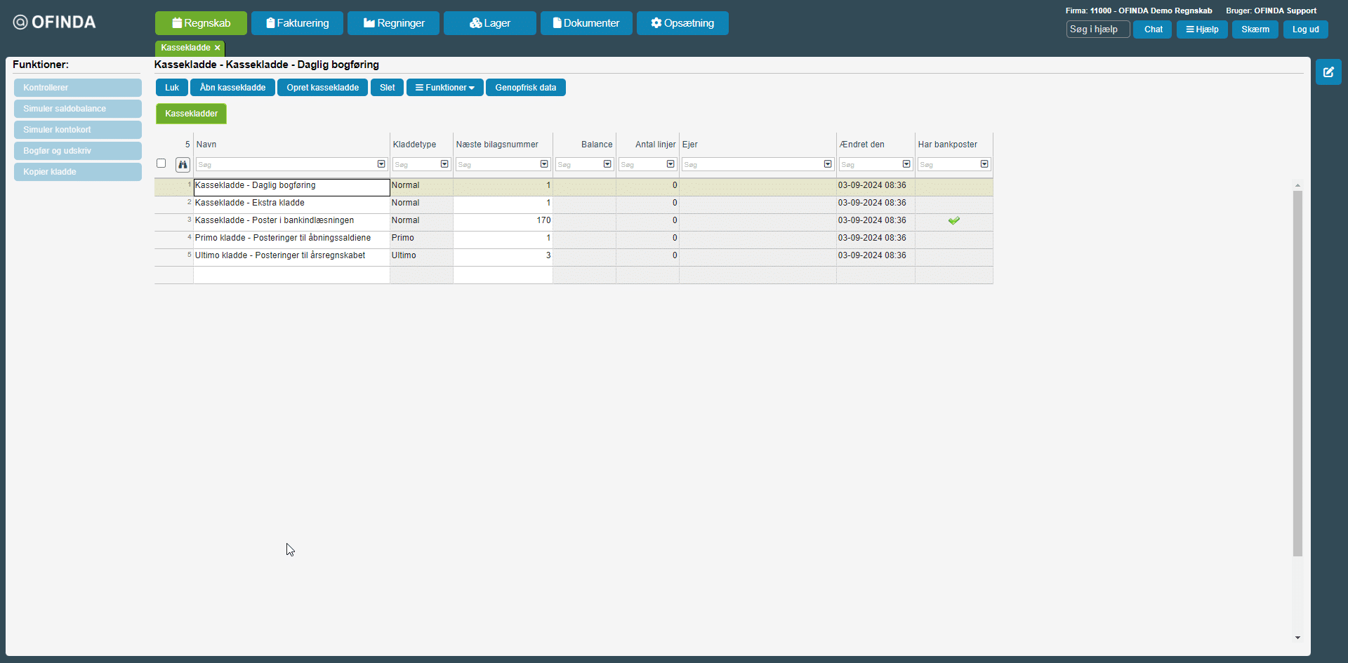The width and height of the screenshot is (1348, 663).
Task: Expand the Funktioner dropdown button
Action: click(444, 88)
